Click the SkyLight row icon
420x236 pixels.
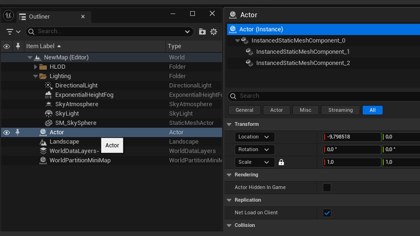[49, 114]
